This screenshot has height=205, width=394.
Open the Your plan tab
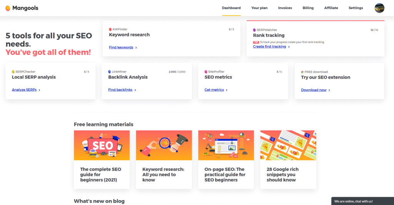point(259,8)
